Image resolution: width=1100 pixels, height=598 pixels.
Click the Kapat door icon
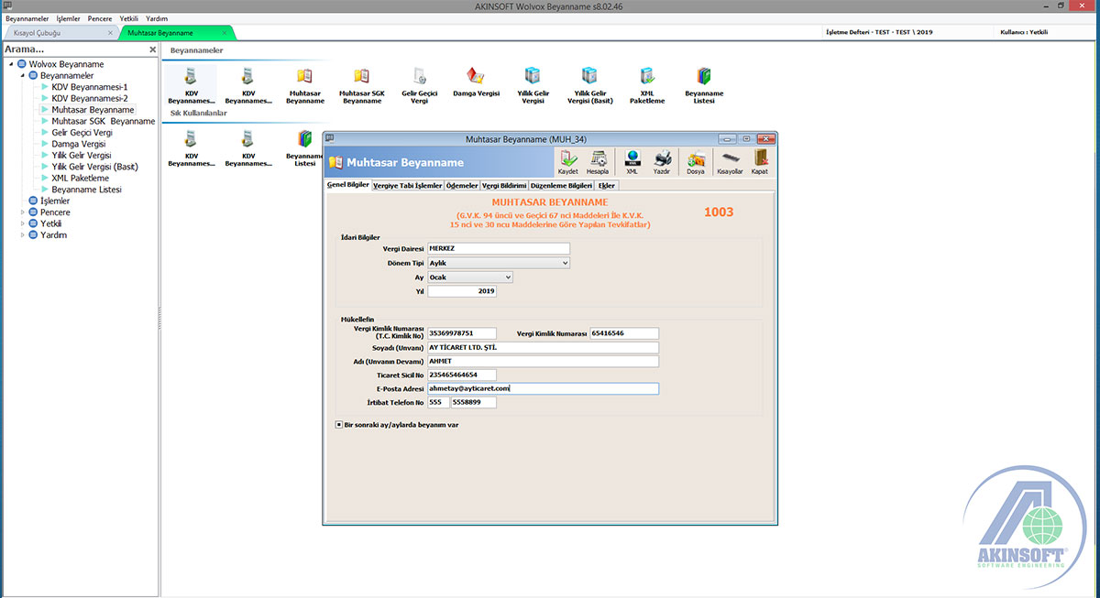760,161
